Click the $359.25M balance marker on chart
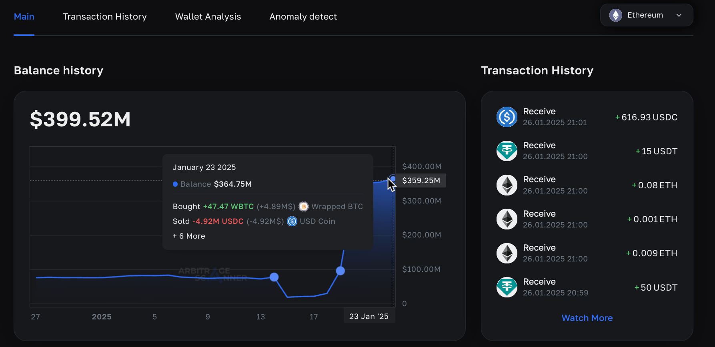 393,179
